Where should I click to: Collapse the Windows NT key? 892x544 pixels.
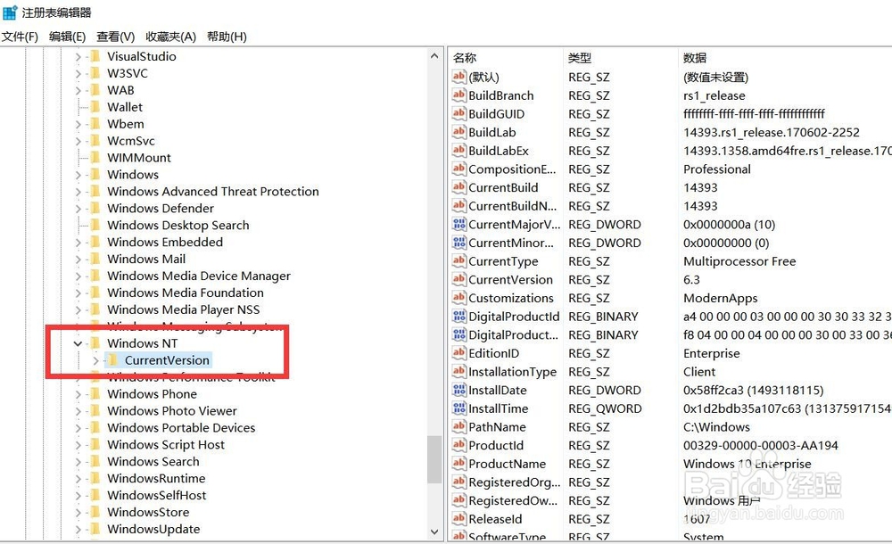click(x=78, y=343)
